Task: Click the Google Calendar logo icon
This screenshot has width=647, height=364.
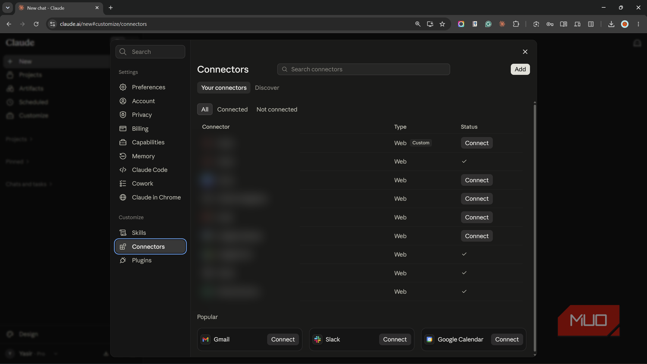Action: pos(430,339)
